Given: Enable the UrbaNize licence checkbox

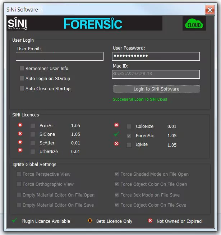Looking at the screenshot, I should (33, 152).
